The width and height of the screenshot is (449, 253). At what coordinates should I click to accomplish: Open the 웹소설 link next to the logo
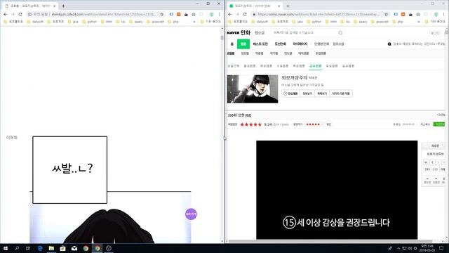click(x=260, y=33)
